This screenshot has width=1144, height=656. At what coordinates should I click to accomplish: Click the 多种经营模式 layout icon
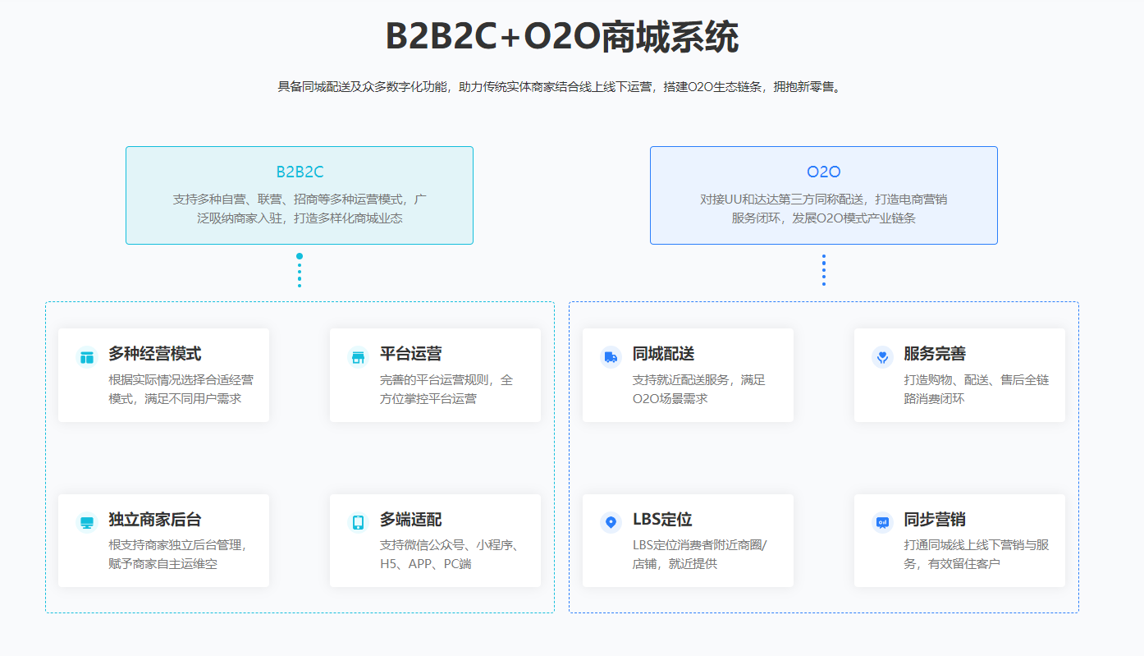pos(86,357)
